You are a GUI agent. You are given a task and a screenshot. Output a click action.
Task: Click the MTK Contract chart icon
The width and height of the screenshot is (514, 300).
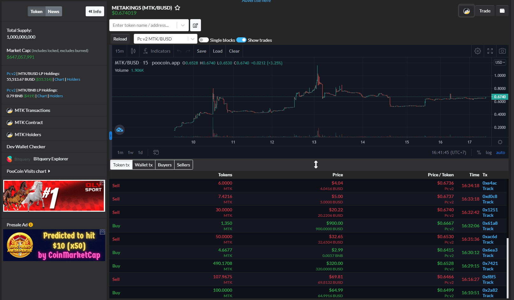point(10,123)
